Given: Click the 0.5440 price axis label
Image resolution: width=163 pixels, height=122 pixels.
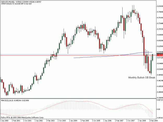Looking at the screenshot, I should click(160, 63).
